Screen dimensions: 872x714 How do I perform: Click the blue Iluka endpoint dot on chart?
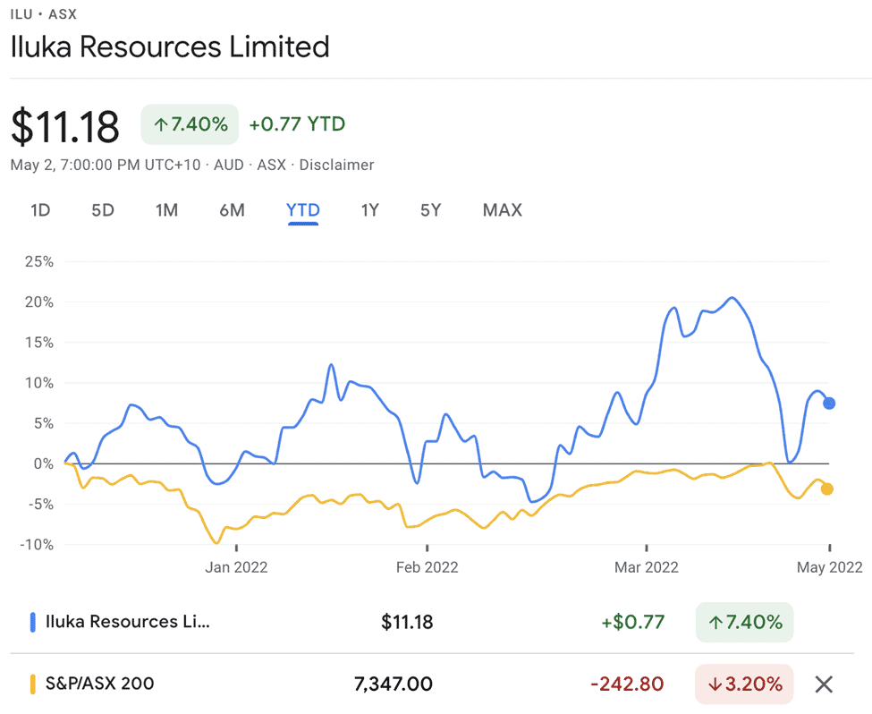pyautogui.click(x=828, y=403)
